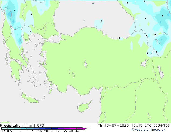Click the 'Precipitation' word in the map title
Image resolution: width=171 pixels, height=132 pixels.
(x=11, y=126)
